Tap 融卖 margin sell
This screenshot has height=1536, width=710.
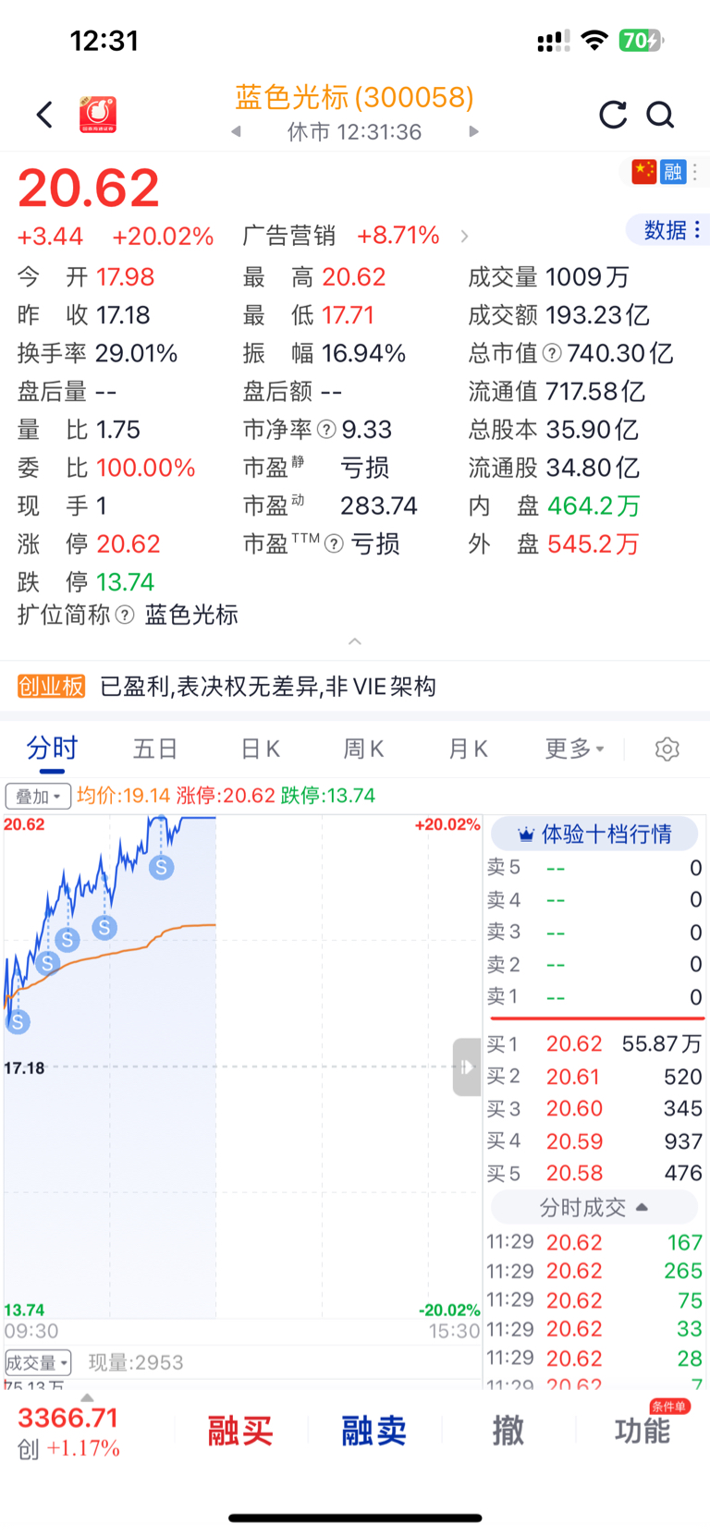(x=374, y=1431)
